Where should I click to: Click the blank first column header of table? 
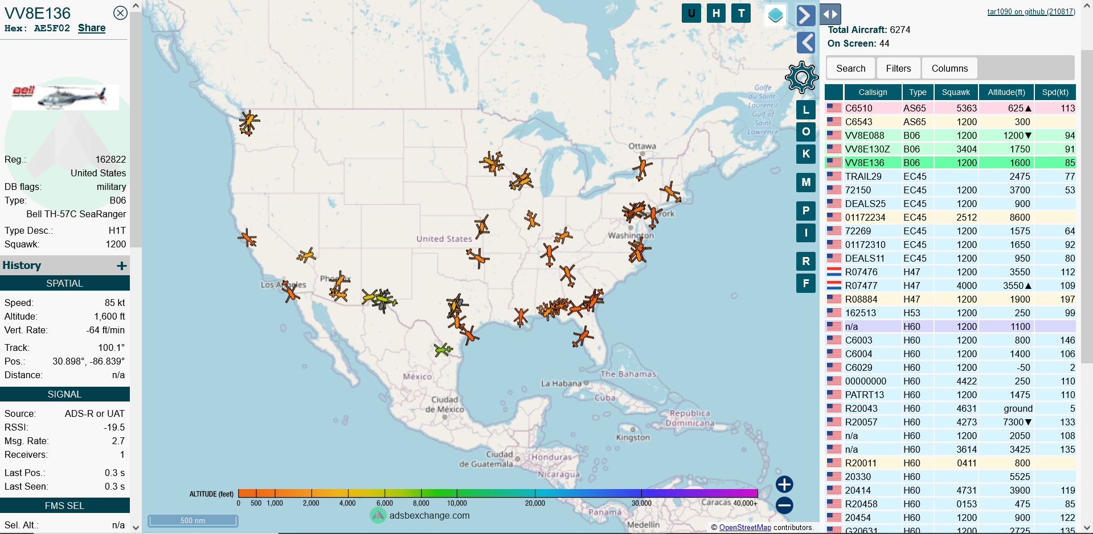click(834, 92)
